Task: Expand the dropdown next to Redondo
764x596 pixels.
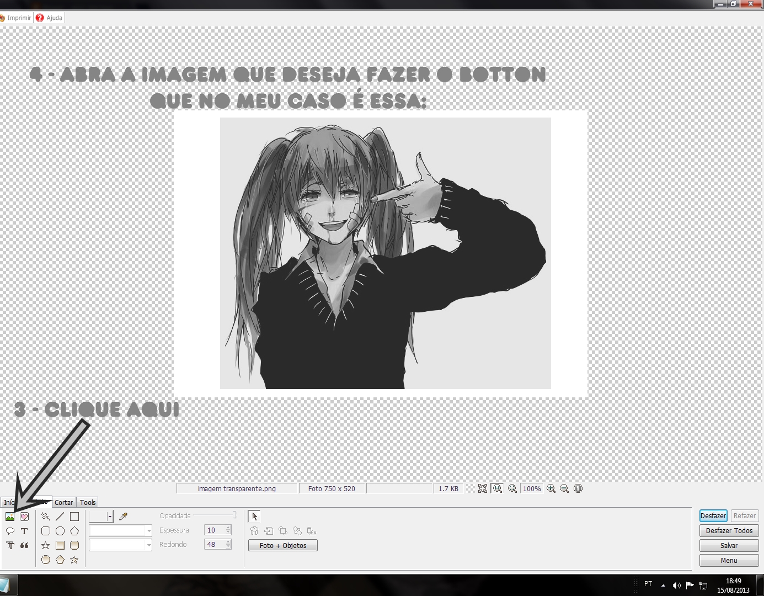Action: 149,545
